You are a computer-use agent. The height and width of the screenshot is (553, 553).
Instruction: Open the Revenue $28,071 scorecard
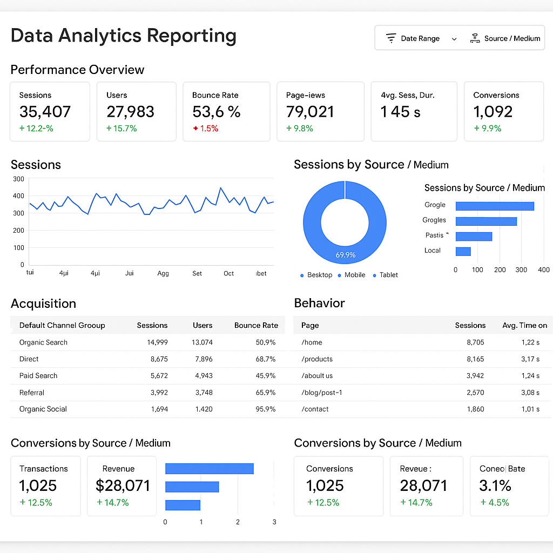(x=122, y=486)
